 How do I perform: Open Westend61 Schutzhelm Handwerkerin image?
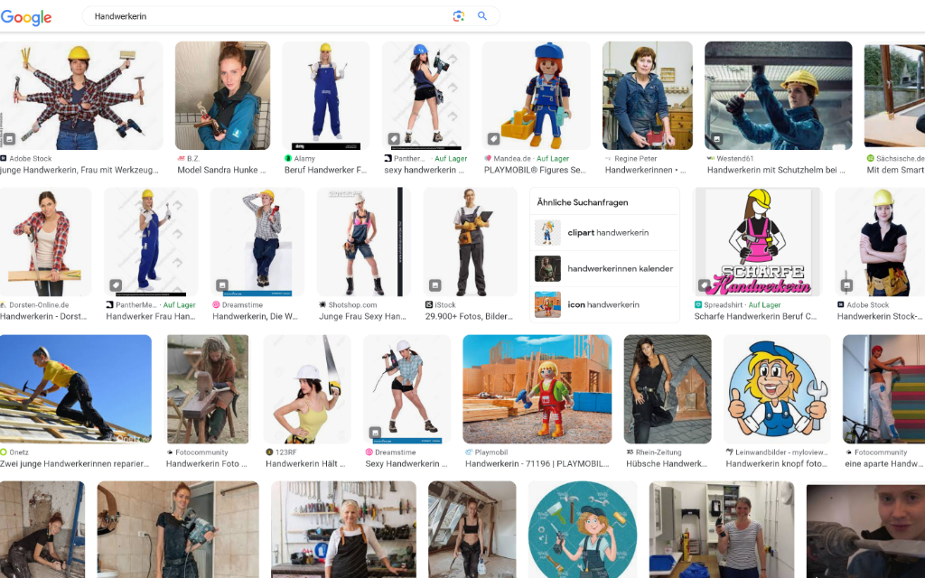click(778, 96)
